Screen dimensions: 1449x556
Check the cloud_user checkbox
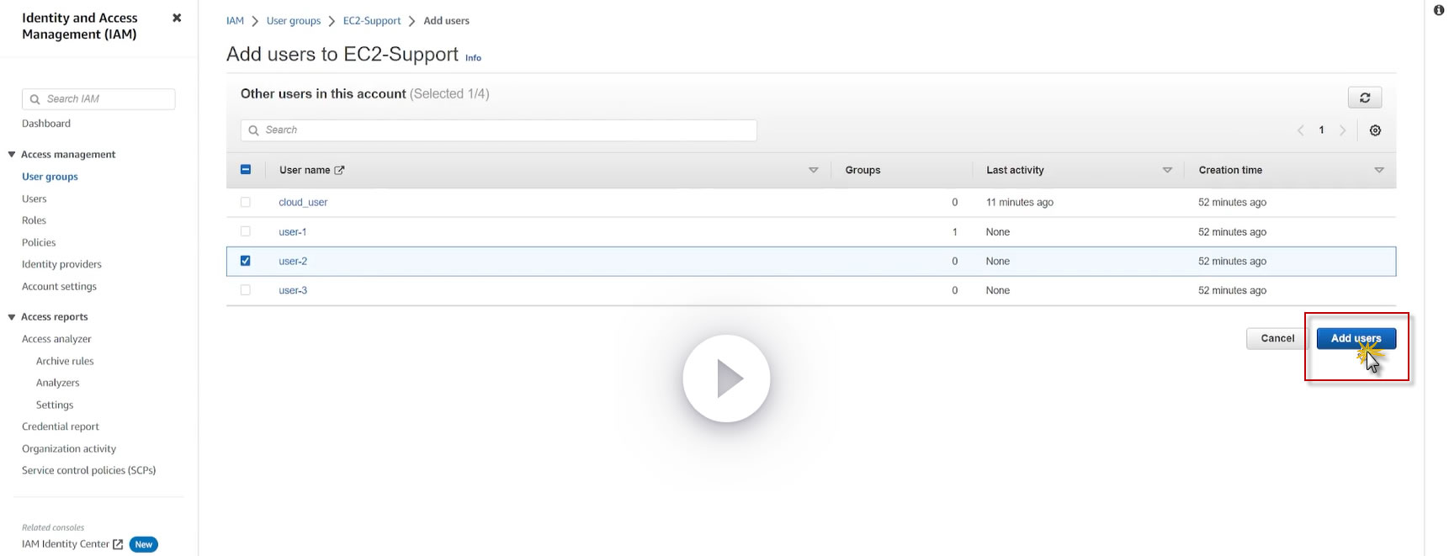coord(246,202)
